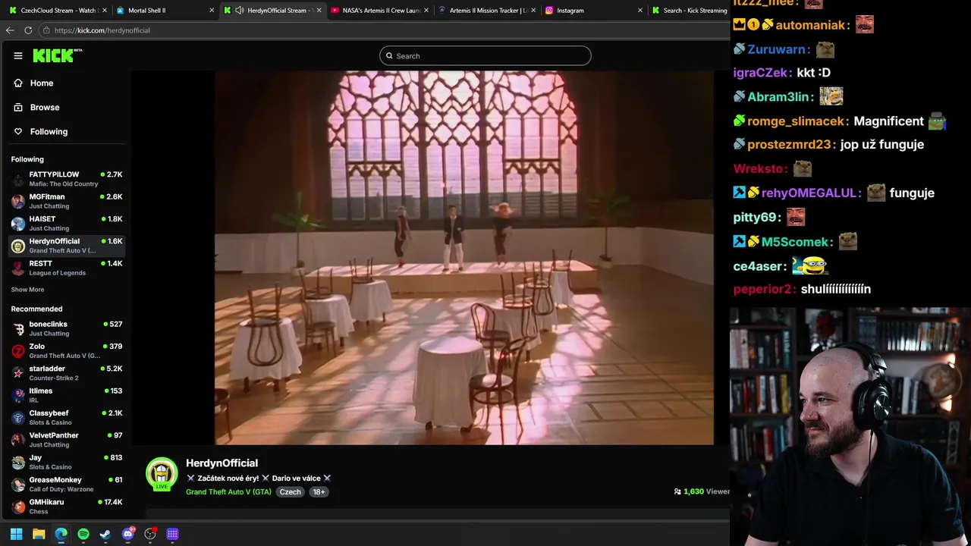Go back with browser back arrow
Image resolution: width=971 pixels, height=546 pixels.
coord(10,30)
